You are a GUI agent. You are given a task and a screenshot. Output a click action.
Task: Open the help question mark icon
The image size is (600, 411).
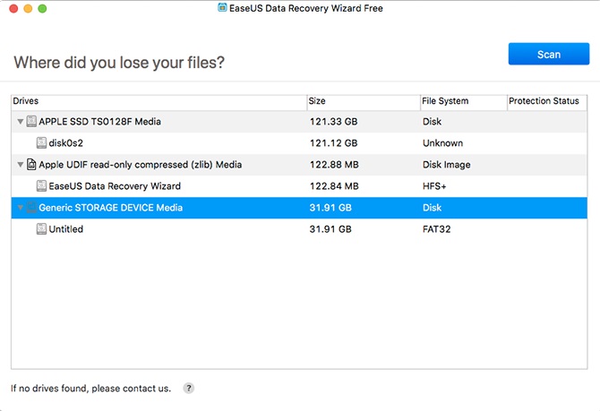(x=188, y=389)
